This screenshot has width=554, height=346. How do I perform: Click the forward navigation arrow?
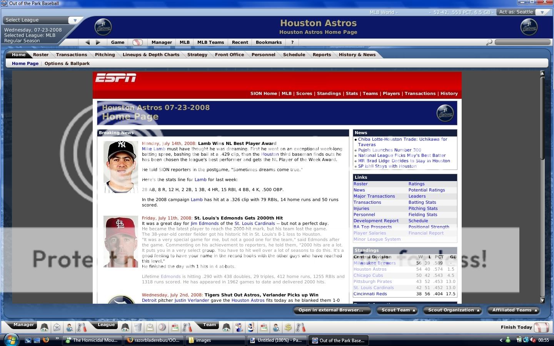tap(98, 42)
